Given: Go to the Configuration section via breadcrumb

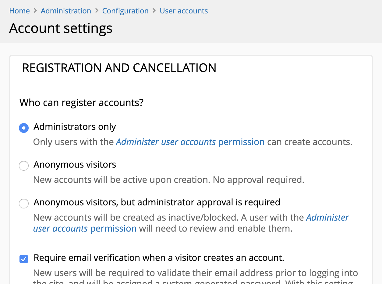Looking at the screenshot, I should tap(125, 11).
